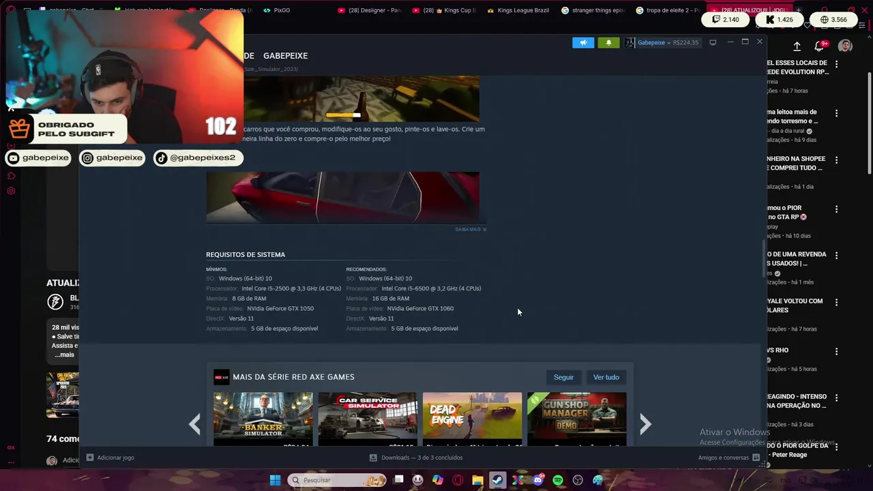
Task: Open Task View on the taskbar
Action: tap(399, 480)
